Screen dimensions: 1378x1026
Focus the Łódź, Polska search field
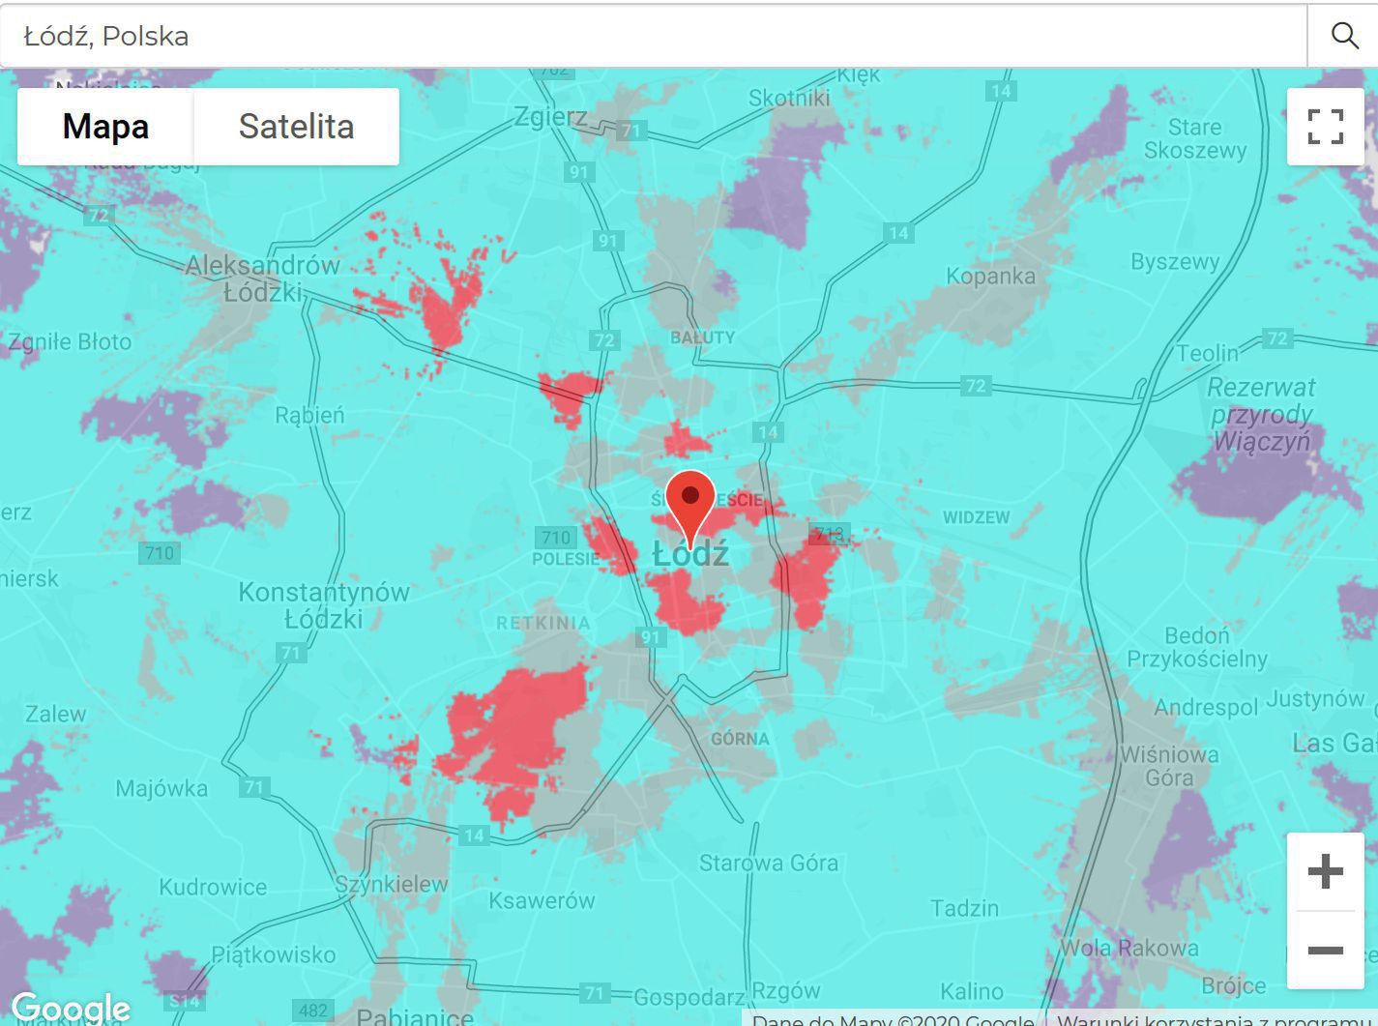(654, 36)
